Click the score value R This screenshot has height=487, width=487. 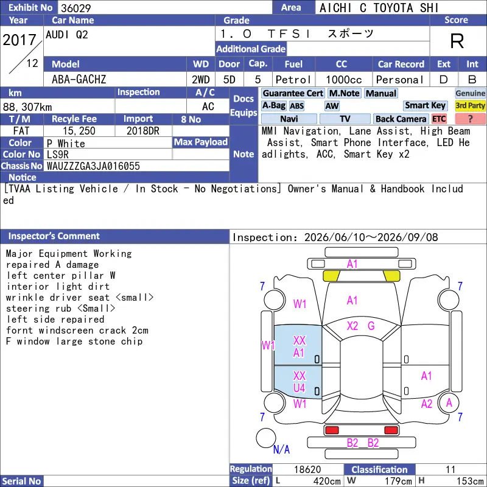pos(457,41)
